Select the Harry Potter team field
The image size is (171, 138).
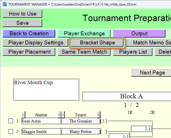[81, 131]
